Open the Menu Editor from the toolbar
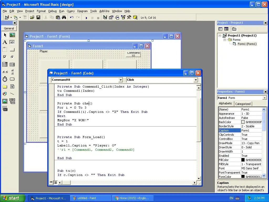This screenshot has width=269, height=202. (25, 18)
